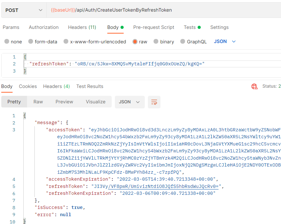Click the refreshTokenExpiration value 2022-03-06T00:09:40

pyautogui.click(x=167, y=194)
